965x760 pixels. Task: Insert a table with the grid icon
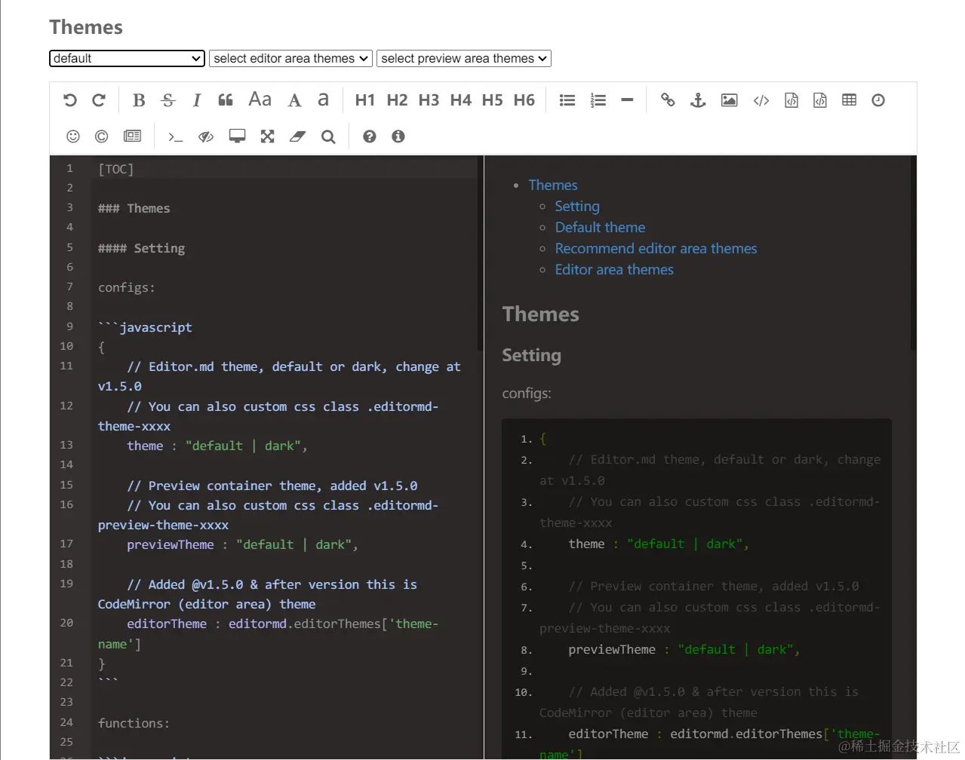click(x=849, y=100)
